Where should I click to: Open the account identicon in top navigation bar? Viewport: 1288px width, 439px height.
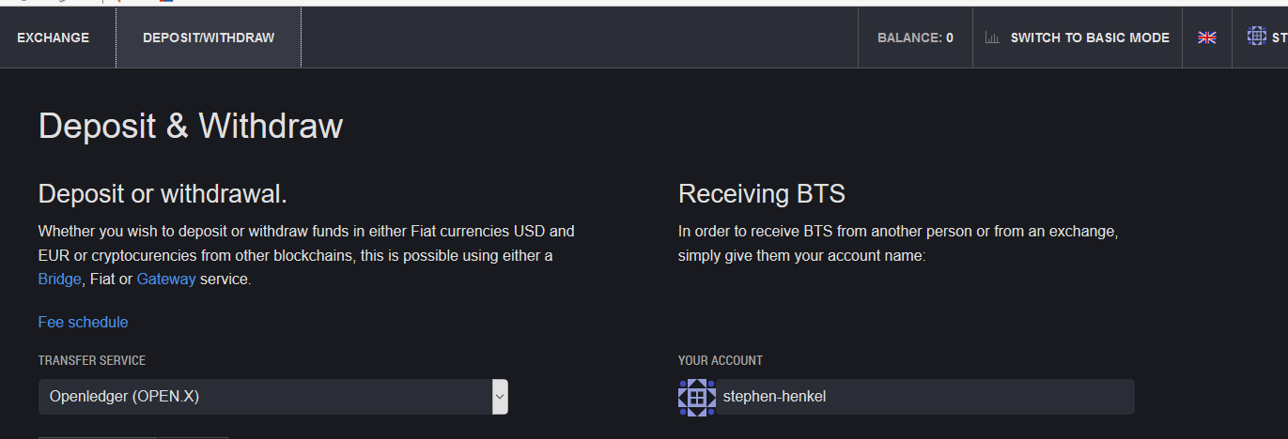pos(1257,37)
